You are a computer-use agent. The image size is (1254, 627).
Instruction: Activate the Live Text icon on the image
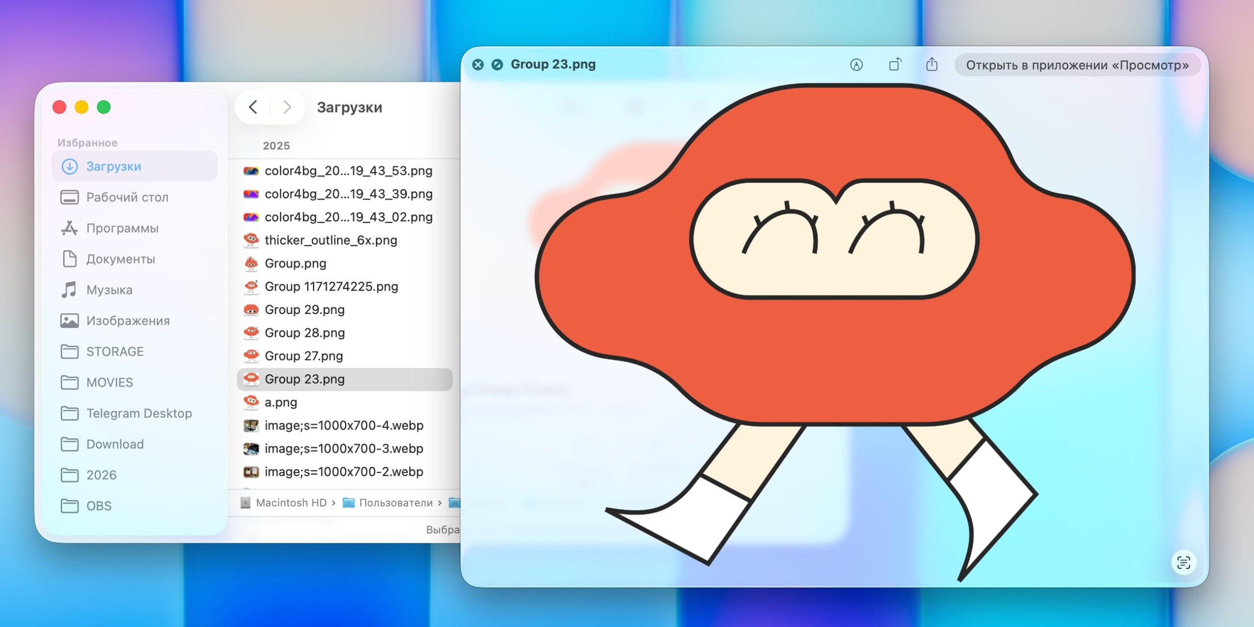(x=1184, y=562)
